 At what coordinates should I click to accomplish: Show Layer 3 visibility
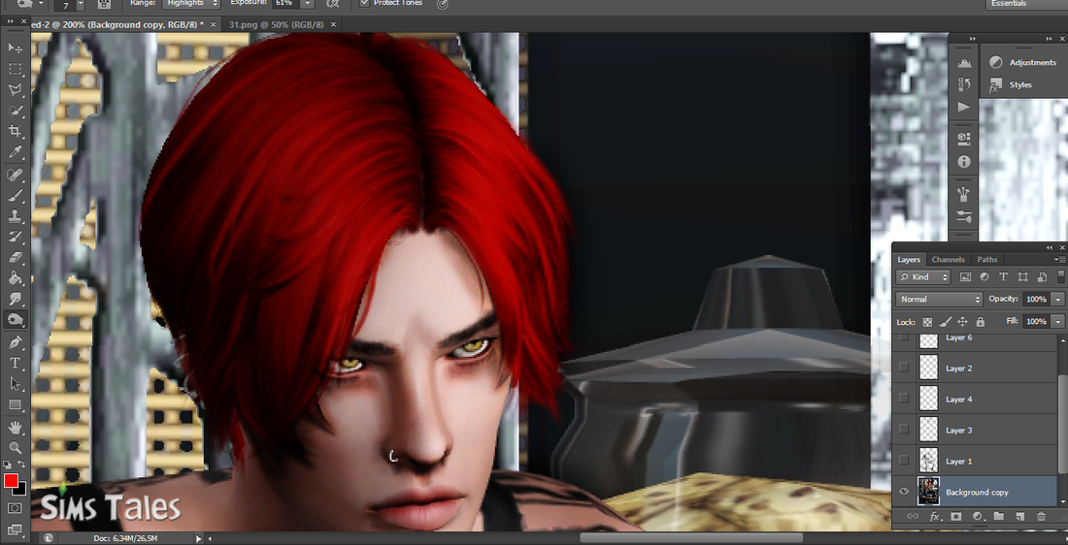coord(904,430)
